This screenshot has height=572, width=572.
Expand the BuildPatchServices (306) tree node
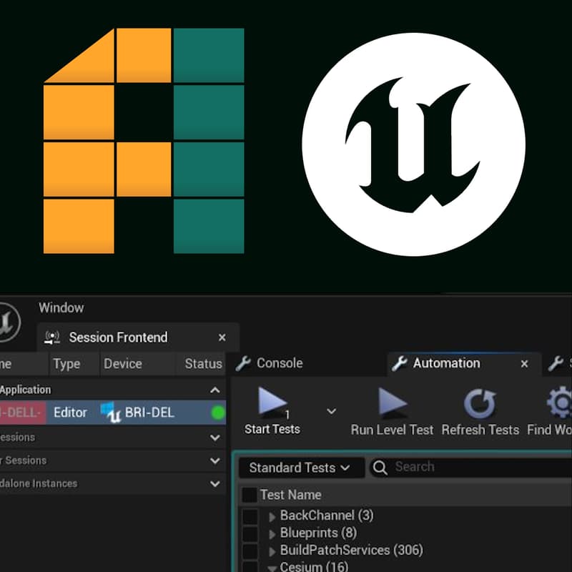click(272, 551)
